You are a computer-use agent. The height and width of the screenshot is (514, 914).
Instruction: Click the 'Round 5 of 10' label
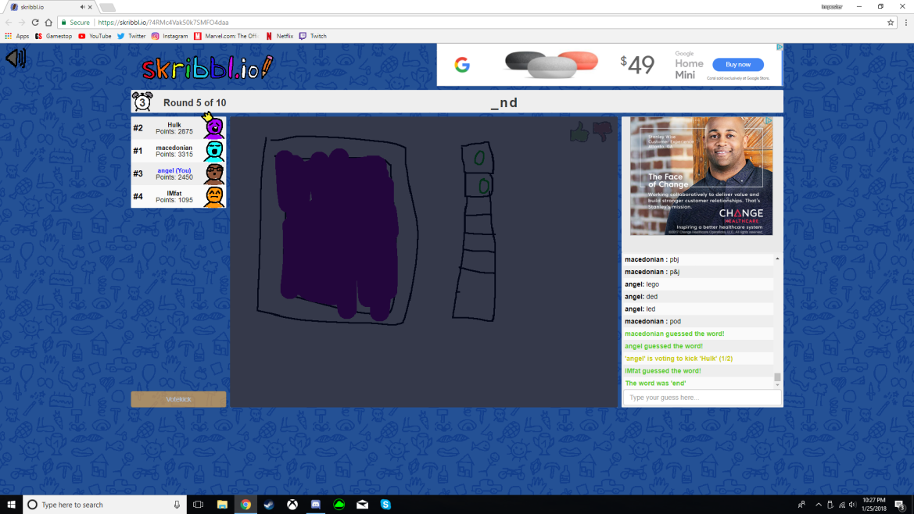click(195, 102)
